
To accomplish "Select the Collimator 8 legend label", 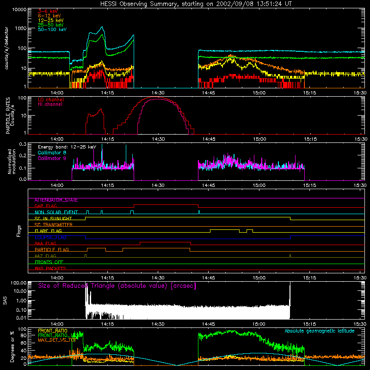I will coord(52,153).
